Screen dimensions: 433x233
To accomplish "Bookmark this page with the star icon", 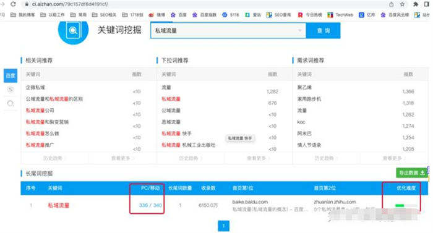I will [x=402, y=4].
